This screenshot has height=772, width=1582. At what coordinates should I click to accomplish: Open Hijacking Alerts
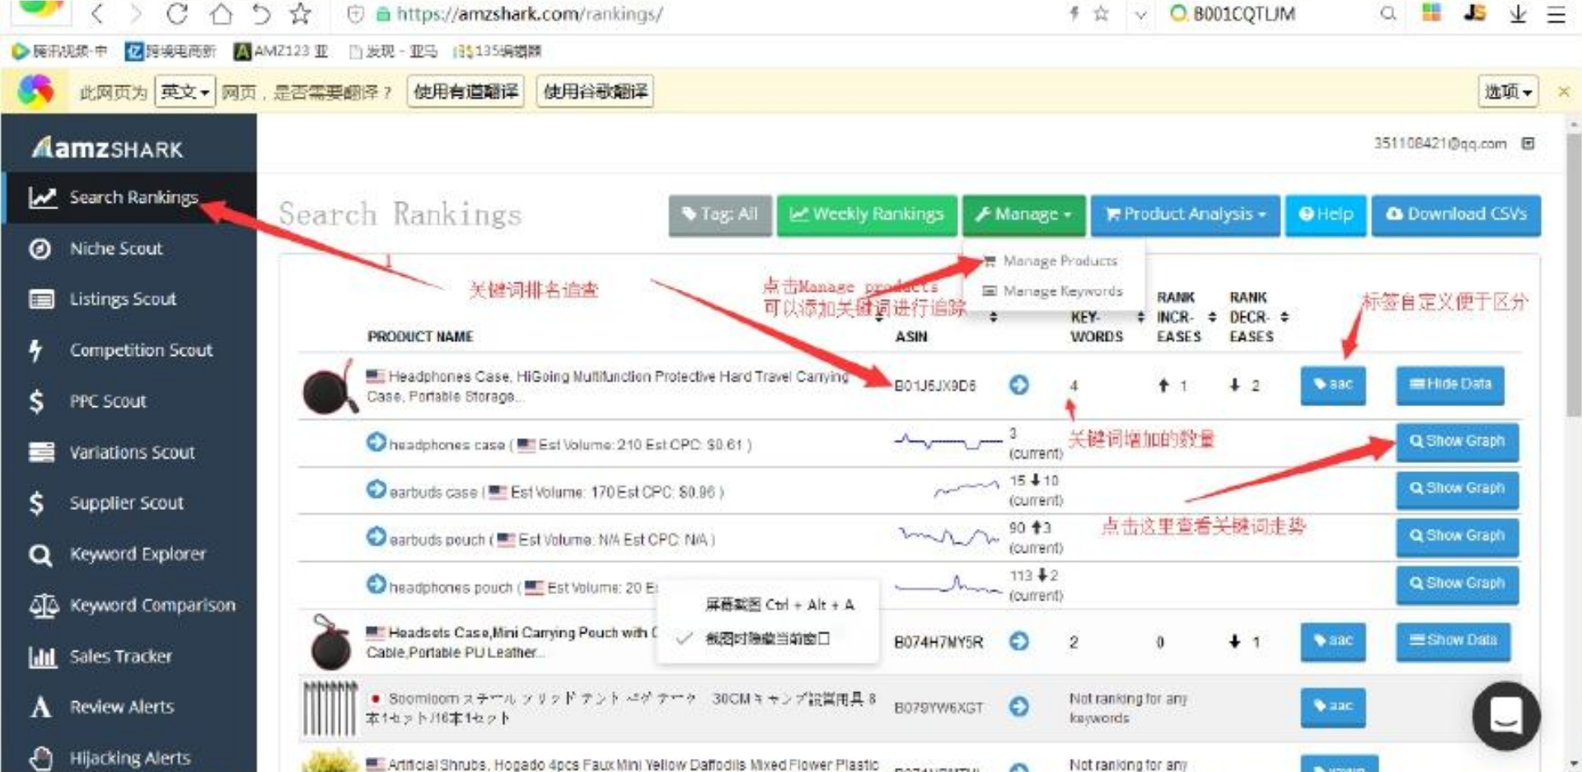(x=129, y=758)
